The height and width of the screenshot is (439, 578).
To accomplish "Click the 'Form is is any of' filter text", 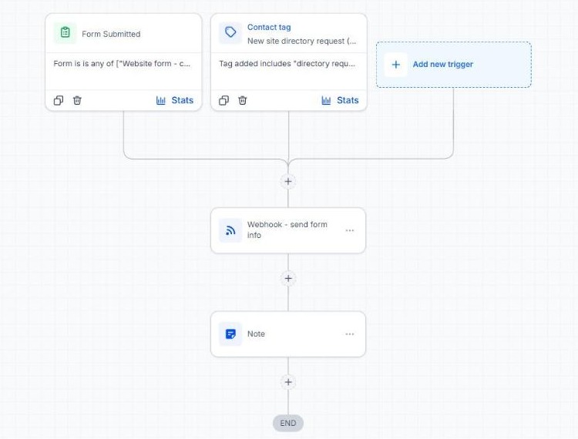I will click(122, 63).
